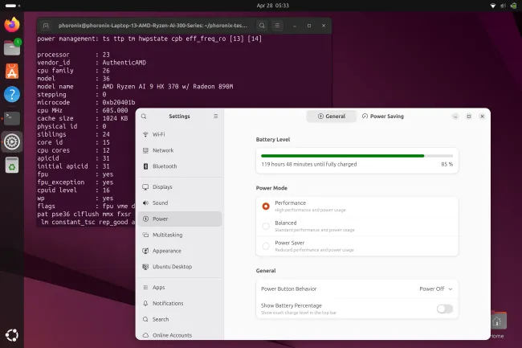Viewport: 522px width, 348px height.
Task: Open the top bar system status menu
Action: 499,5
